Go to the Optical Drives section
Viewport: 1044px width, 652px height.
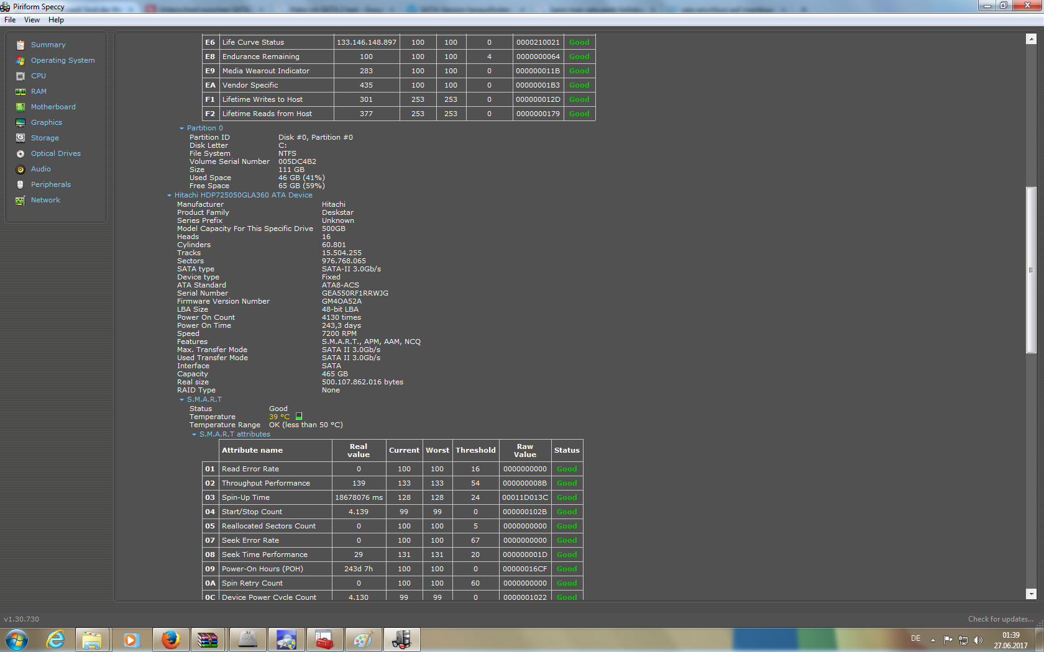[x=56, y=153]
